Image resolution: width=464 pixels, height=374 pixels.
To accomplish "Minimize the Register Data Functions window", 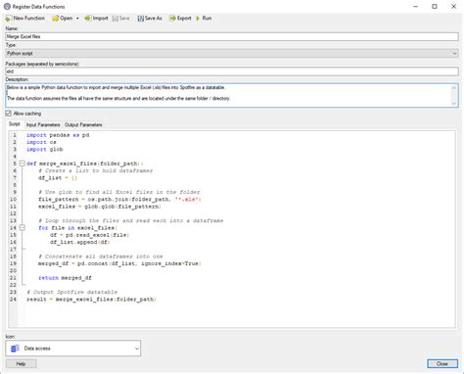I will coord(416,7).
